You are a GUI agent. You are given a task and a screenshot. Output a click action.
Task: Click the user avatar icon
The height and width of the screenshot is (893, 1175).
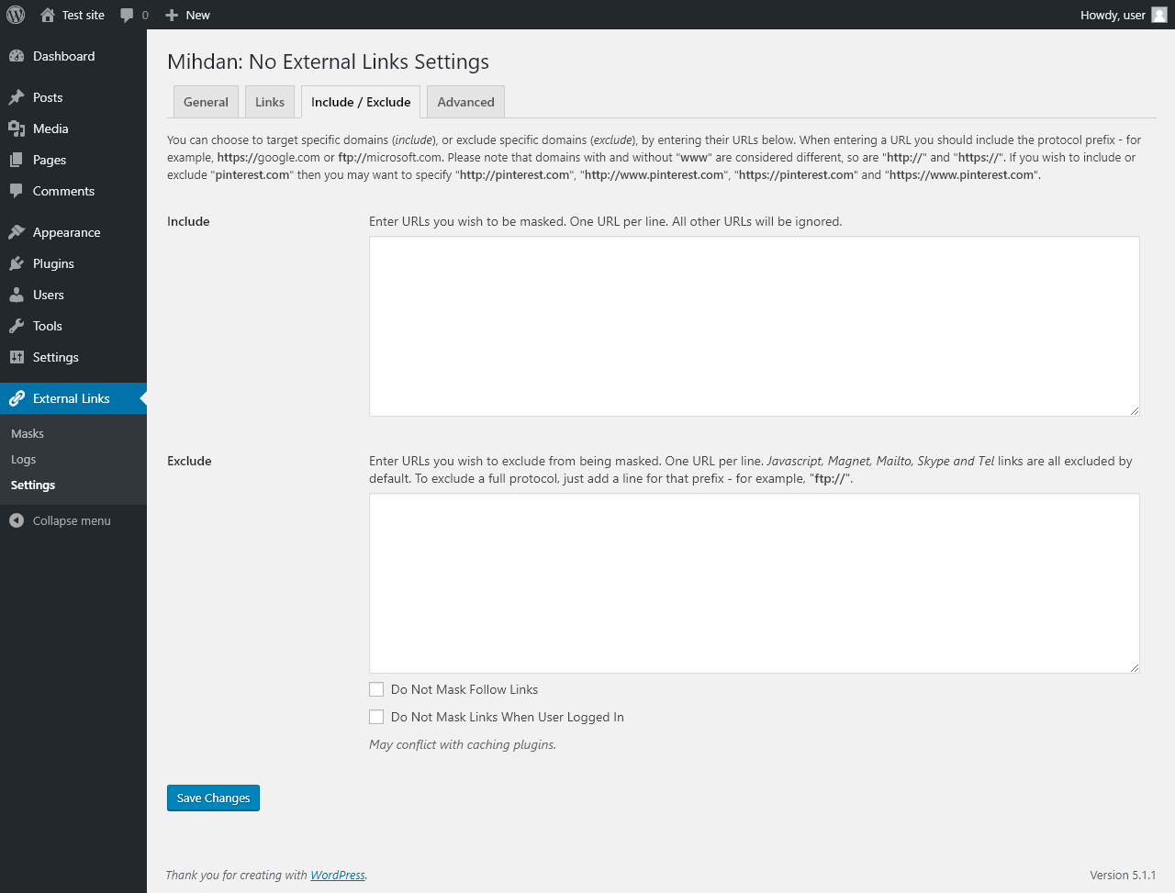(1159, 15)
